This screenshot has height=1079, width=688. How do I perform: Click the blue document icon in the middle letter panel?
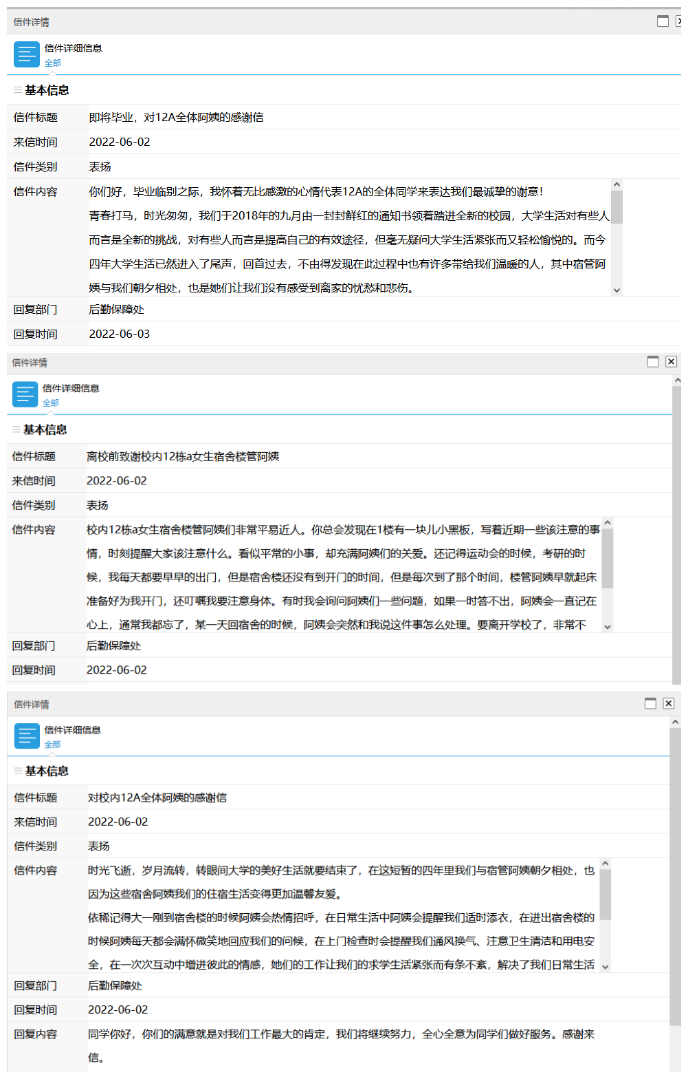click(x=25, y=394)
